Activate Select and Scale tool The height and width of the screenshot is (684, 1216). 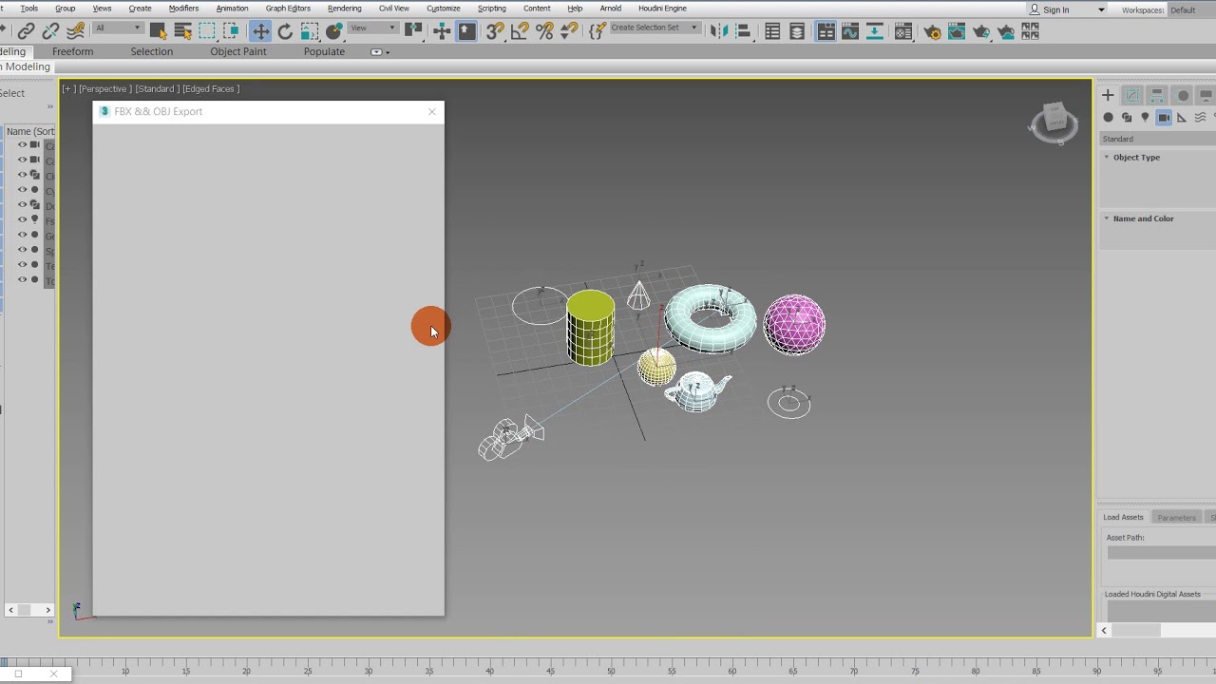coord(310,31)
